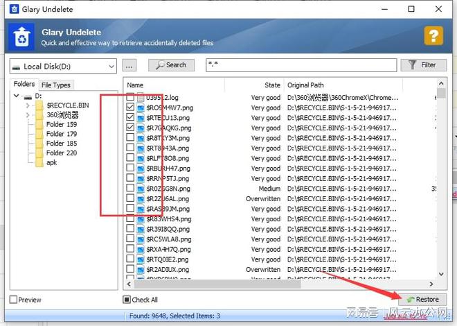Image resolution: width=457 pixels, height=326 pixels.
Task: Click the $RECYCLE.BIN folder icon
Action: pos(39,105)
